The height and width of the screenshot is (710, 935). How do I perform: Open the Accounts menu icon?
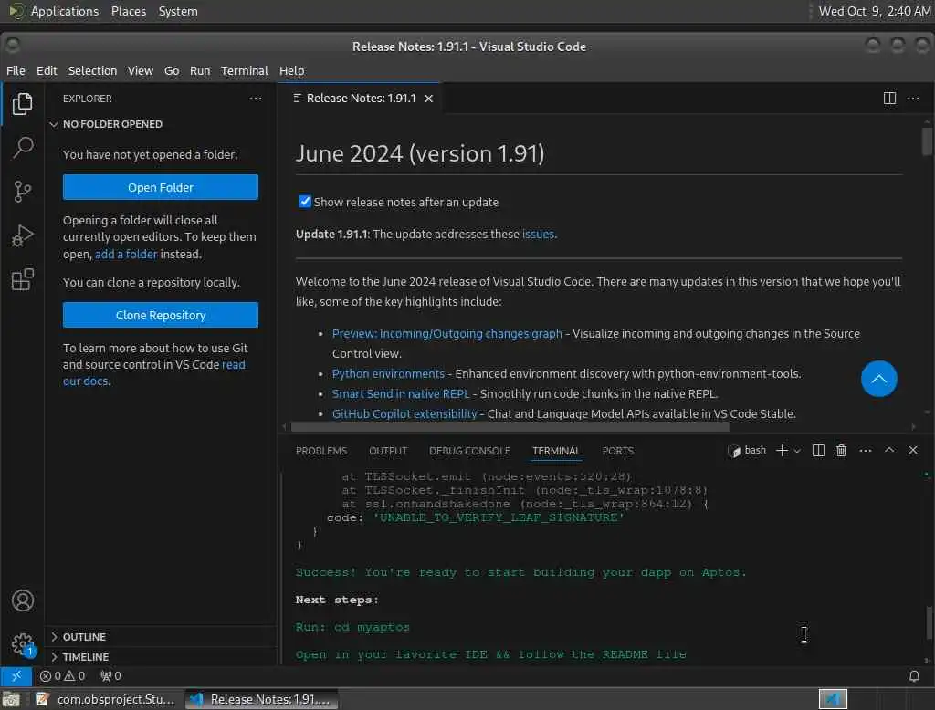23,600
